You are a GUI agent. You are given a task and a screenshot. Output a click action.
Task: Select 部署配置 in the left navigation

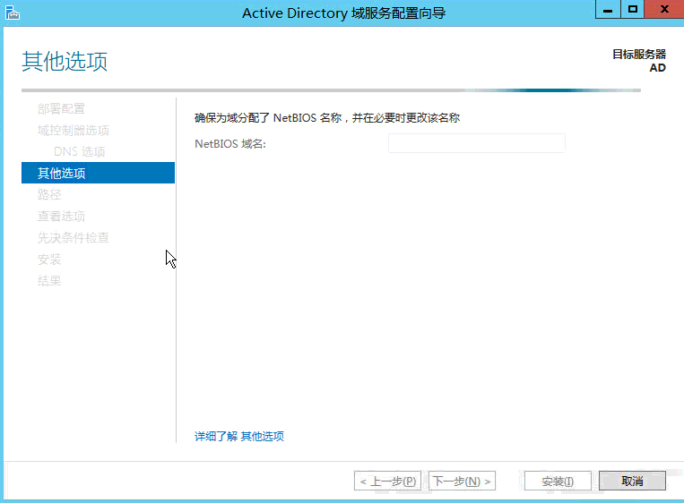click(61, 108)
